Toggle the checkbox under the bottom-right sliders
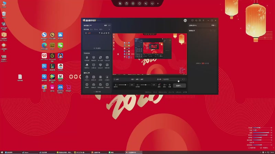The image size is (275, 154). (249, 148)
